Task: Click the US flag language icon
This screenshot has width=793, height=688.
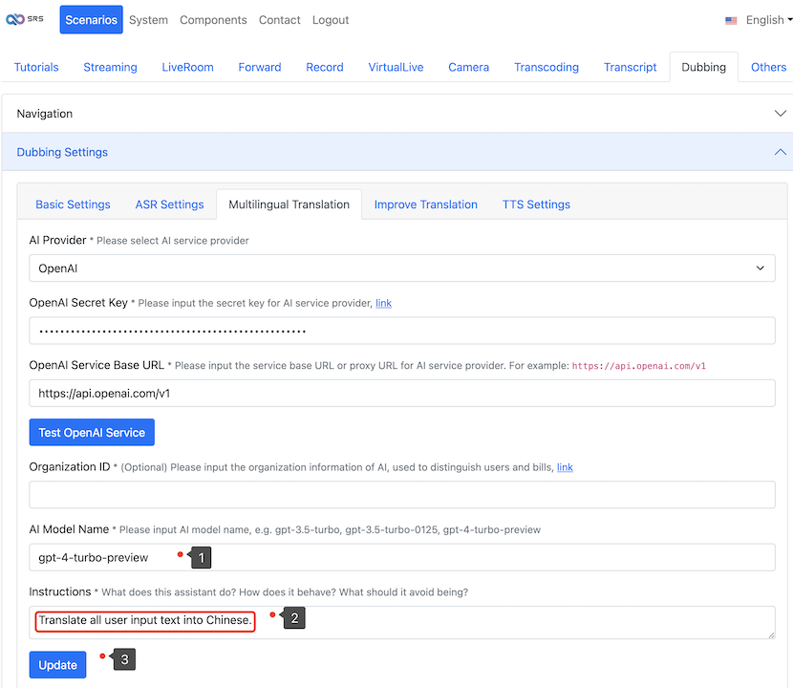Action: coord(731,20)
